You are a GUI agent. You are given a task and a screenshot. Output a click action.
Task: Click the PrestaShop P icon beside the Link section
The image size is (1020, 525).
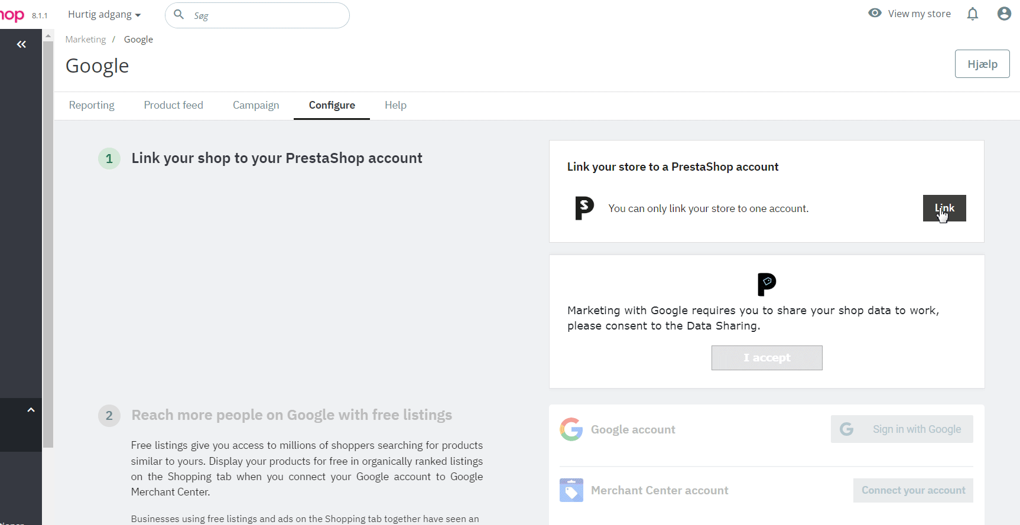point(584,208)
